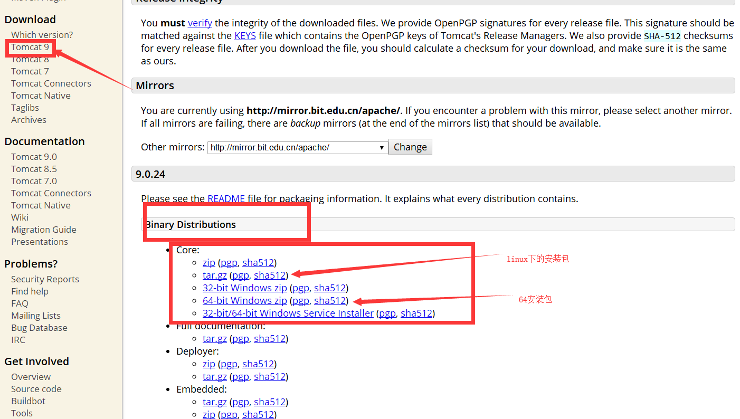This screenshot has height=419, width=740.
Task: Open the Presentations link
Action: (40, 242)
